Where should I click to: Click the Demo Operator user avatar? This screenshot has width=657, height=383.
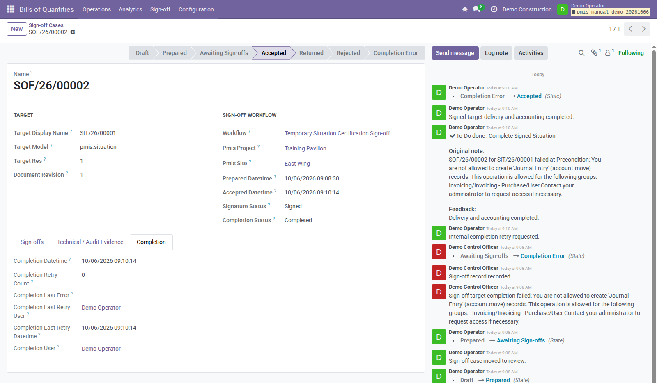tap(563, 9)
